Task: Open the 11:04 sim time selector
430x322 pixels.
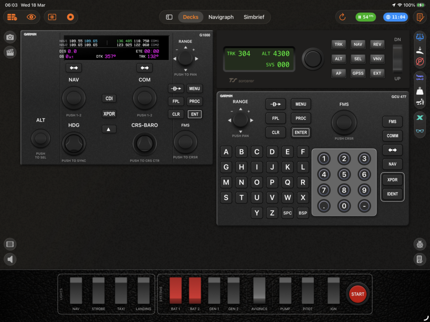Action: (395, 17)
